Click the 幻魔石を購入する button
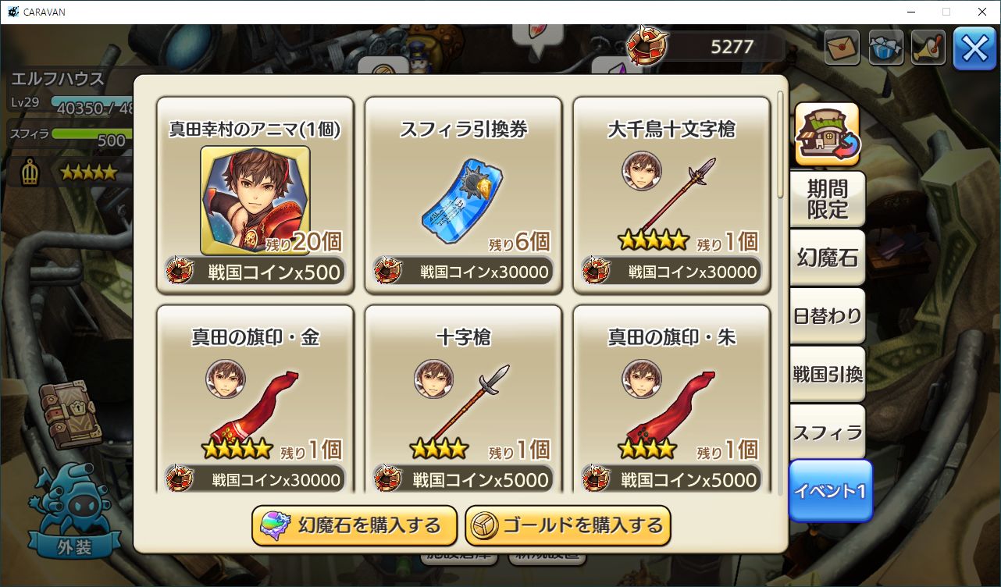 click(x=354, y=525)
